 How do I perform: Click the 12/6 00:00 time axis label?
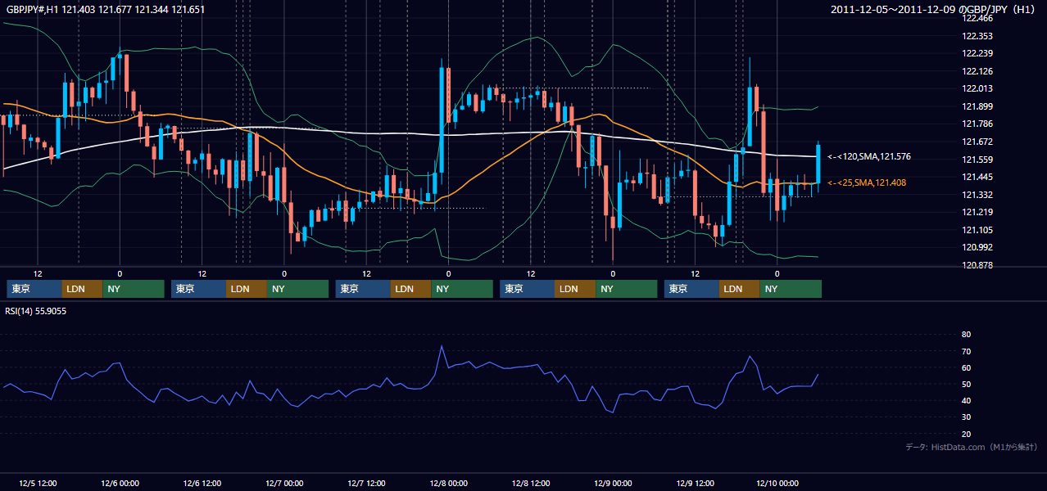tap(120, 483)
